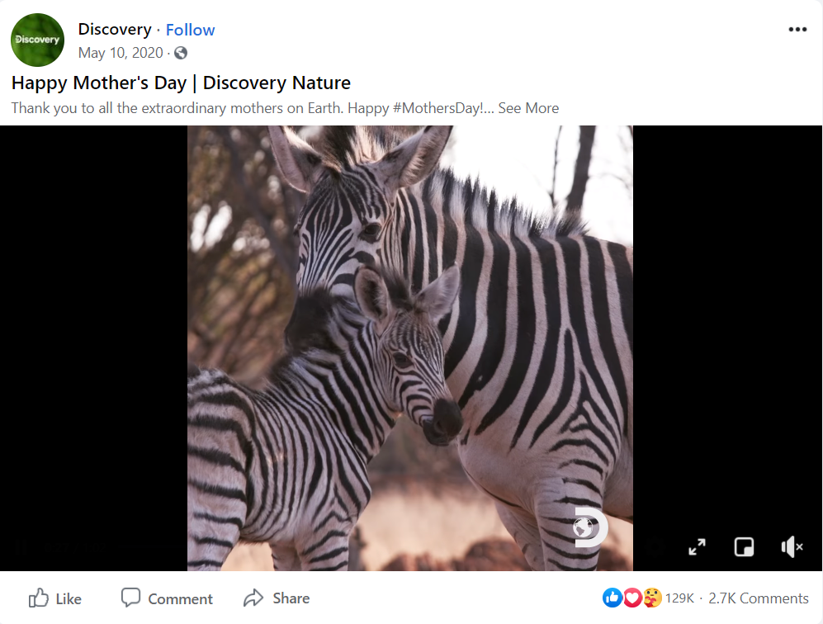Screen dimensions: 823x624
Task: View the 129K reactions list
Action: [679, 598]
